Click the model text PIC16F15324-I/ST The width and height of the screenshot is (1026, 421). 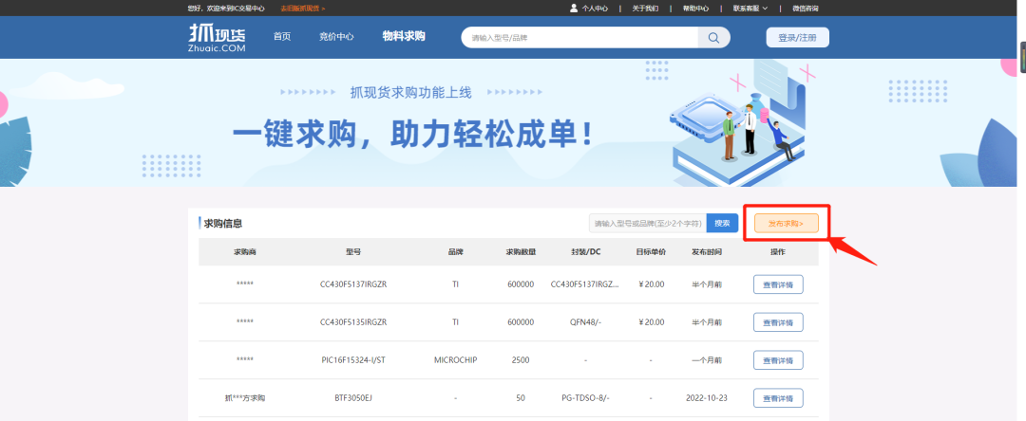coord(353,359)
